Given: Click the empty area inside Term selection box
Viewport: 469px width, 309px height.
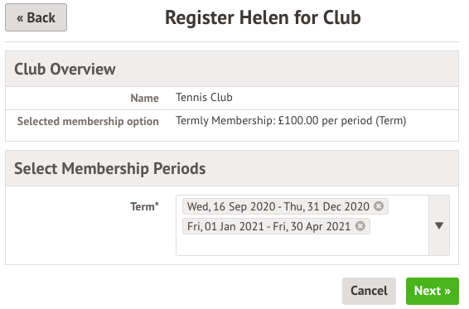Looking at the screenshot, I should [302, 245].
